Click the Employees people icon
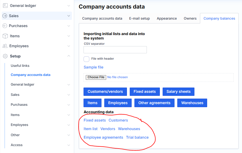The image size is (242, 153). (5, 46)
